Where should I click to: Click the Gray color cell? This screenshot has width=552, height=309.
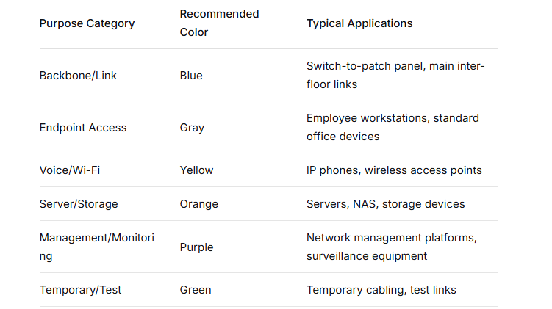click(192, 128)
